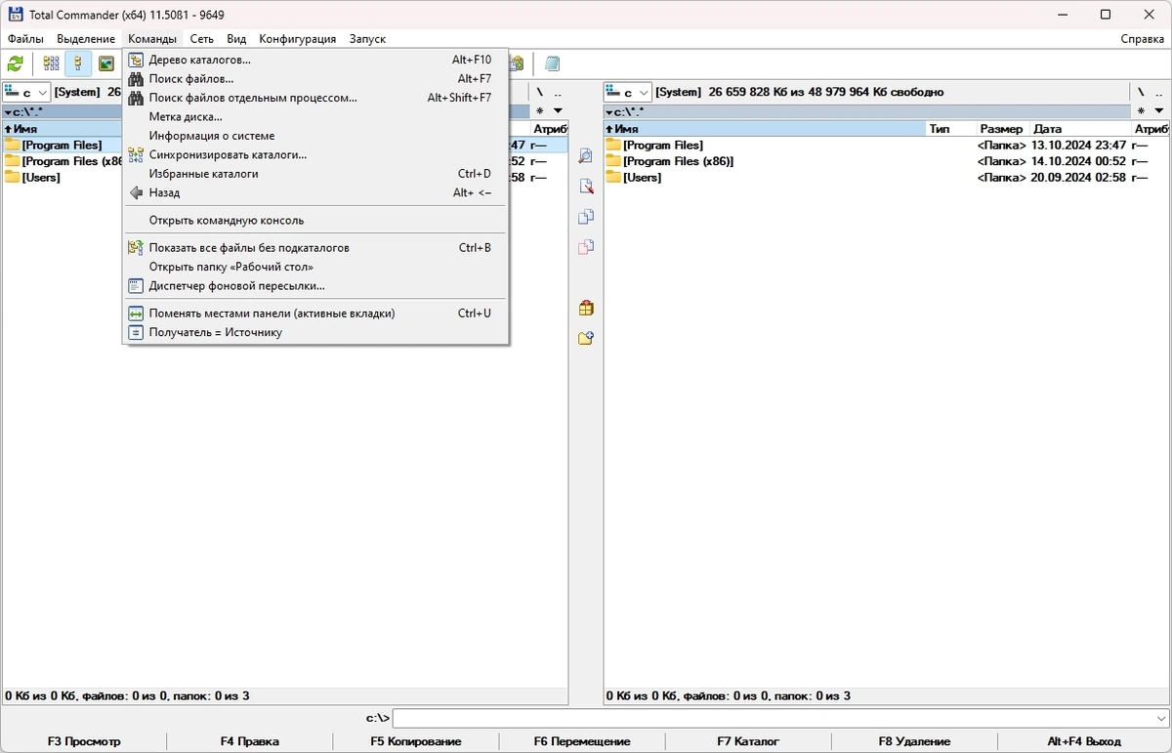Sort right panel by Дата column

pos(1080,129)
